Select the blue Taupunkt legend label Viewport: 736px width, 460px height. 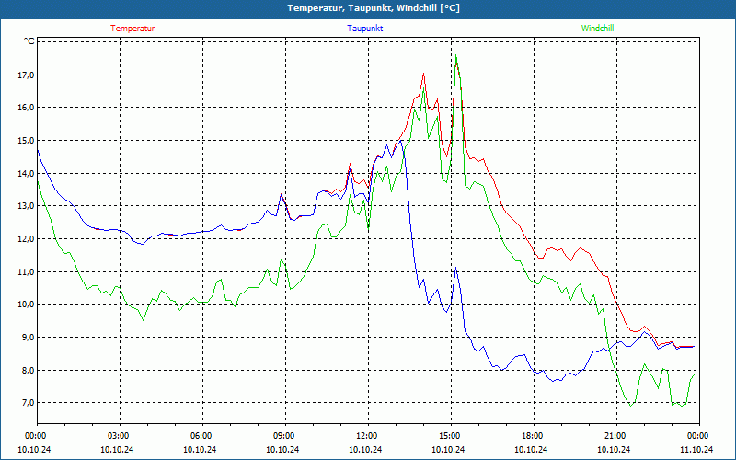(364, 29)
